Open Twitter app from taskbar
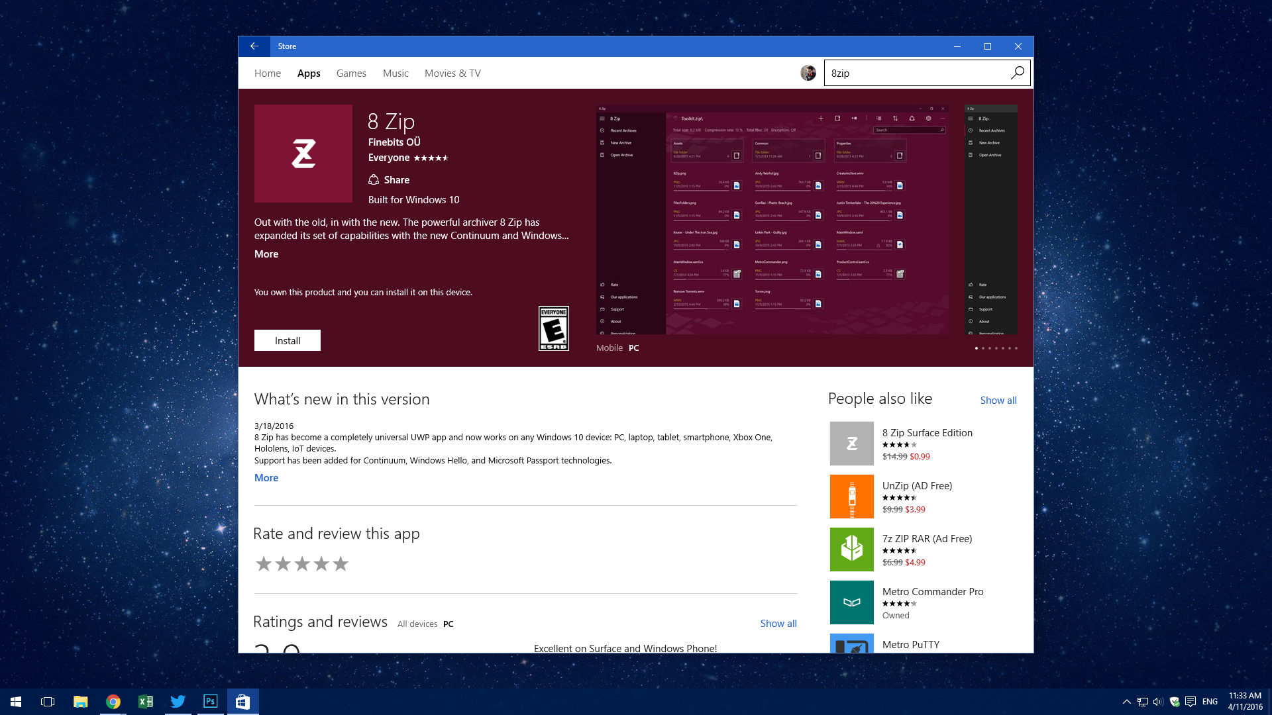Screen dimensions: 1272x715 point(178,702)
